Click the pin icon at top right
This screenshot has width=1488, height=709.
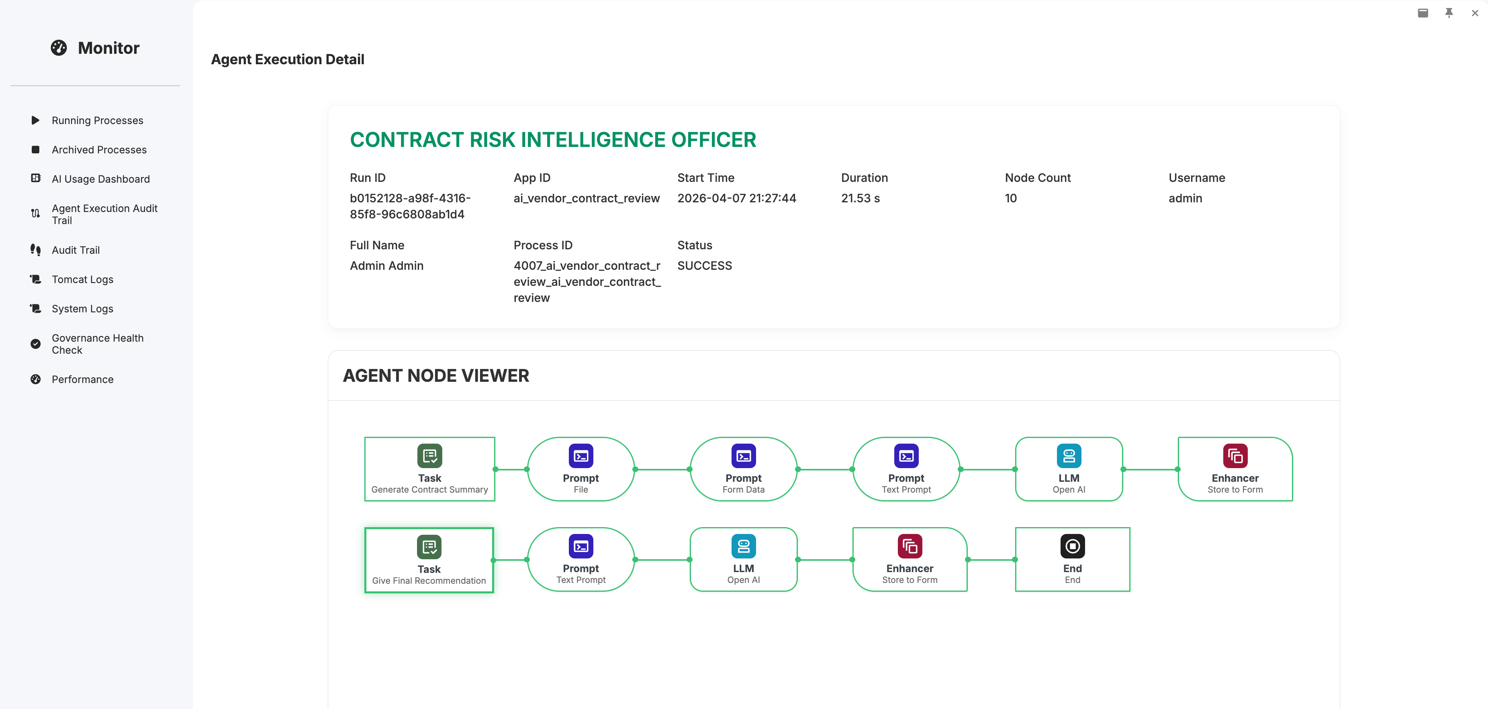coord(1449,13)
